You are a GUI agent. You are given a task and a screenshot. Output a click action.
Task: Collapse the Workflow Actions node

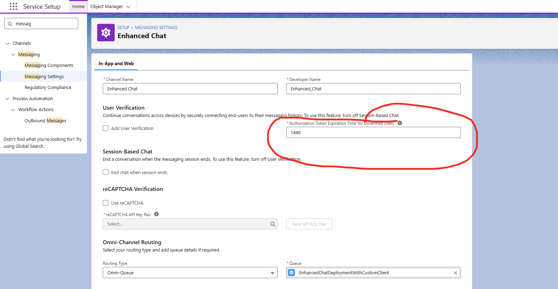[x=13, y=110]
